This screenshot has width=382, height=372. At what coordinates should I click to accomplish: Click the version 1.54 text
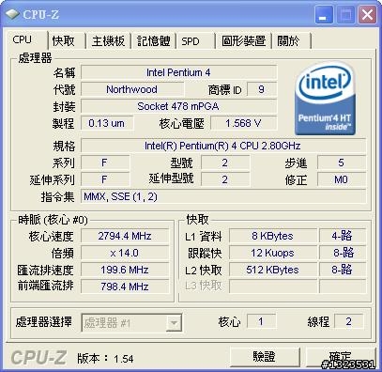106,359
